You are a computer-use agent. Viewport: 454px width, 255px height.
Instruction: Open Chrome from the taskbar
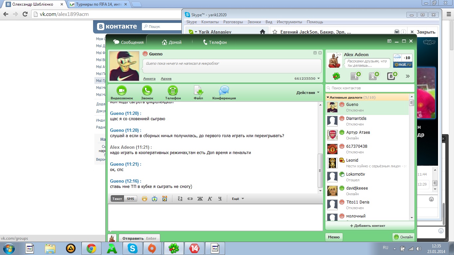pyautogui.click(x=91, y=248)
